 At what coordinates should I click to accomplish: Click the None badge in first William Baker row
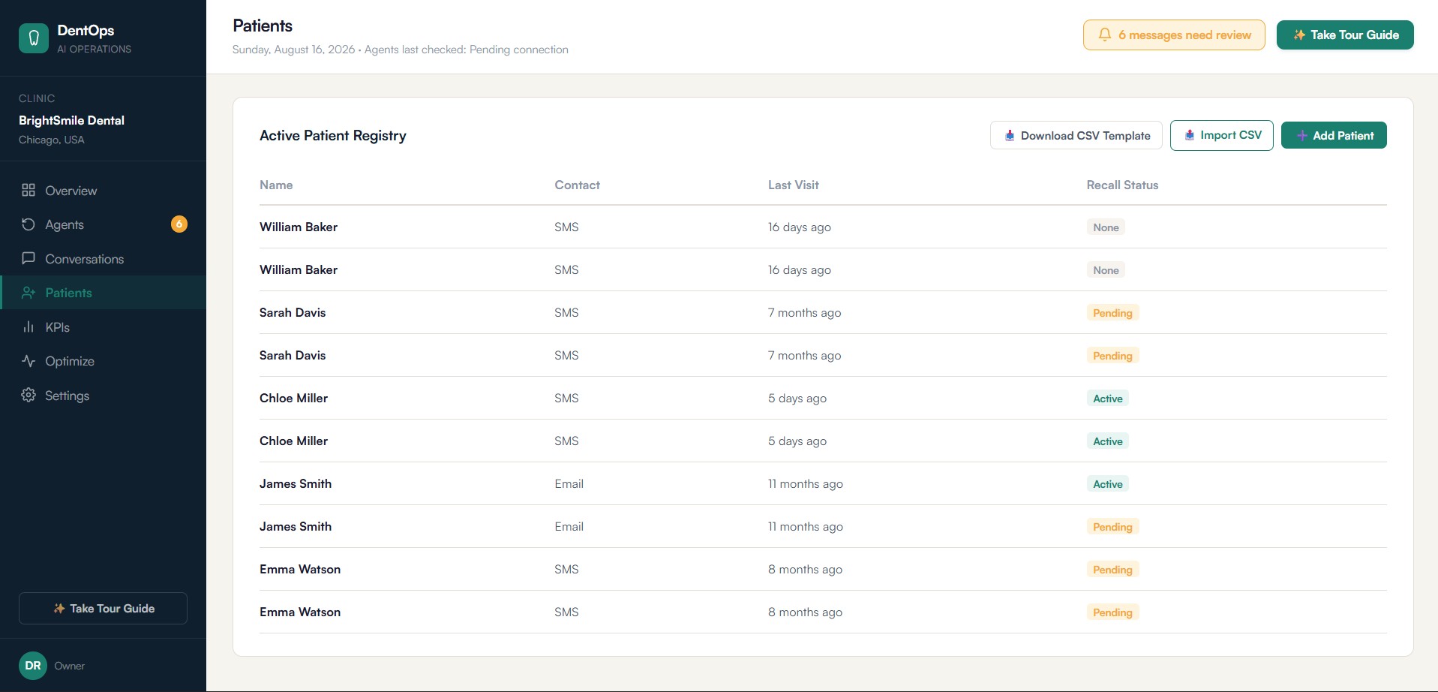coord(1106,227)
